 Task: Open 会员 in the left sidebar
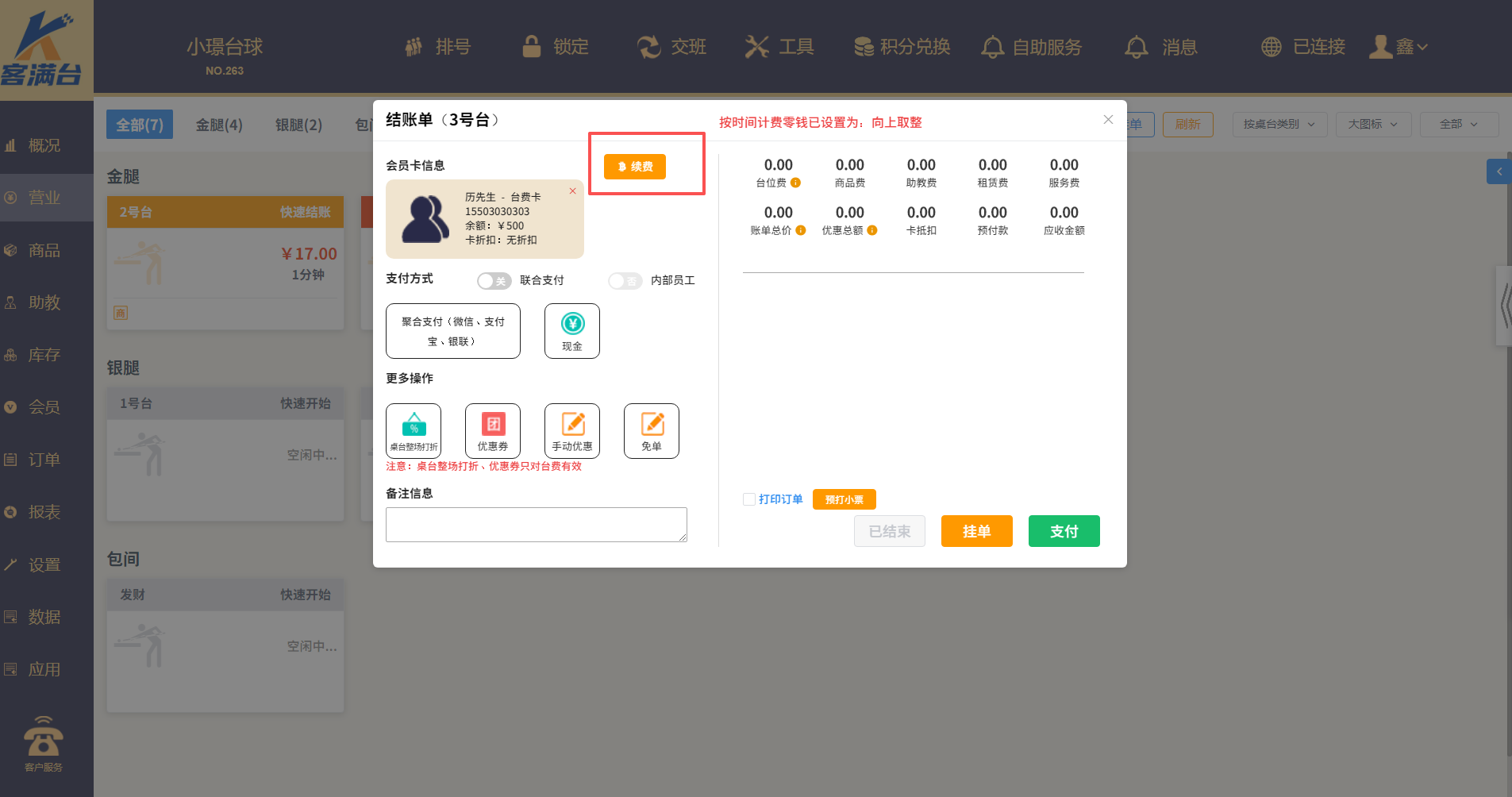click(44, 407)
